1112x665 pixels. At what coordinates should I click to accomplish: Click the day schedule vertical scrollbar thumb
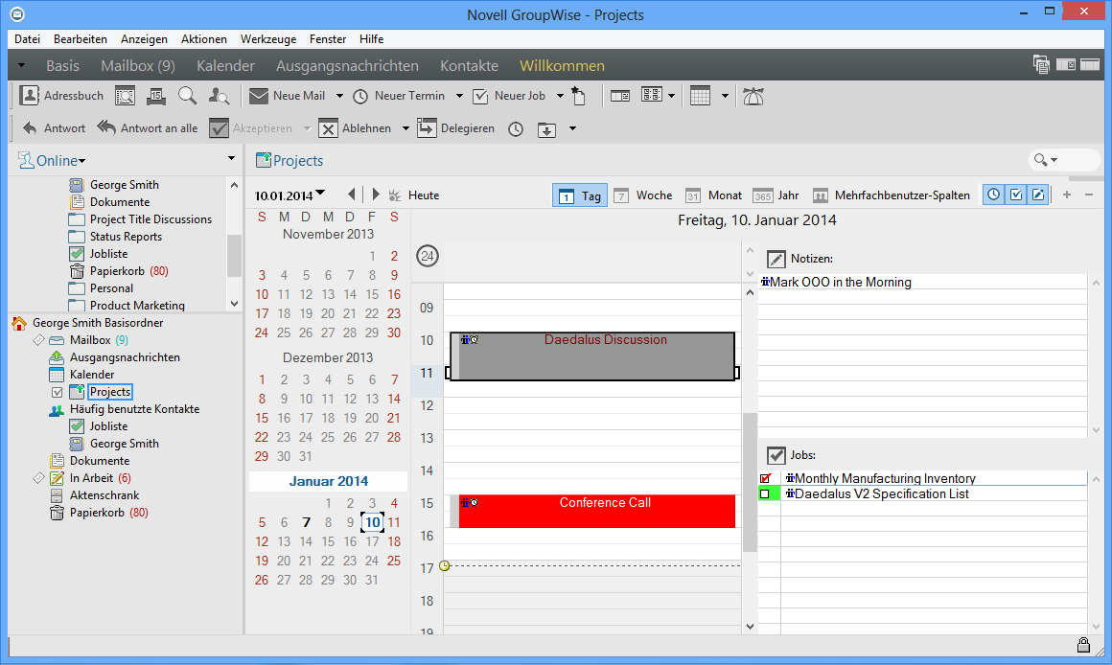coord(750,482)
